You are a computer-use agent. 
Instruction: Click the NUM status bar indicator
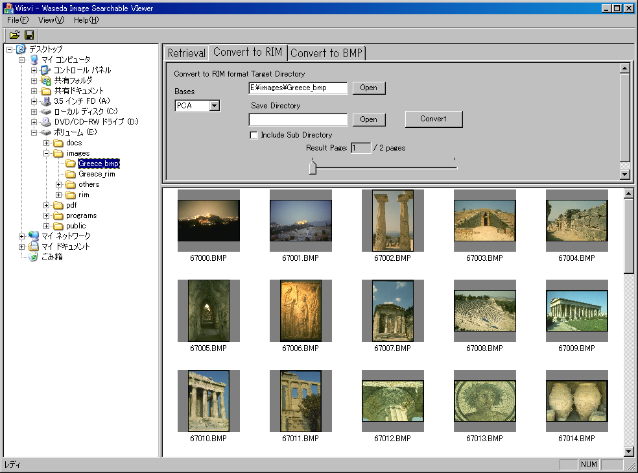click(589, 465)
